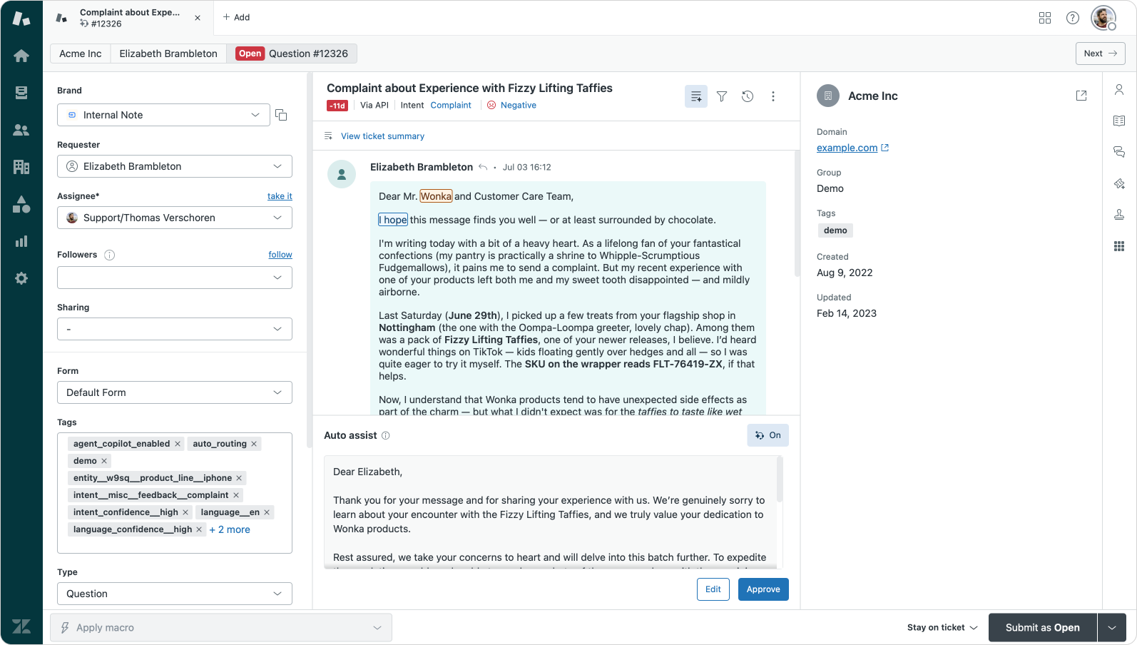The height and width of the screenshot is (645, 1137).
Task: Open the Followers dropdown field
Action: pos(175,278)
